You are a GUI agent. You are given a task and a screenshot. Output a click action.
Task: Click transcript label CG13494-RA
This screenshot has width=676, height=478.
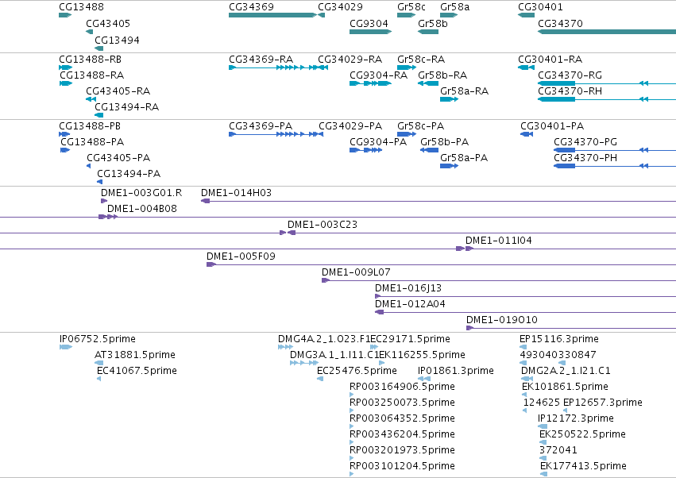127,107
